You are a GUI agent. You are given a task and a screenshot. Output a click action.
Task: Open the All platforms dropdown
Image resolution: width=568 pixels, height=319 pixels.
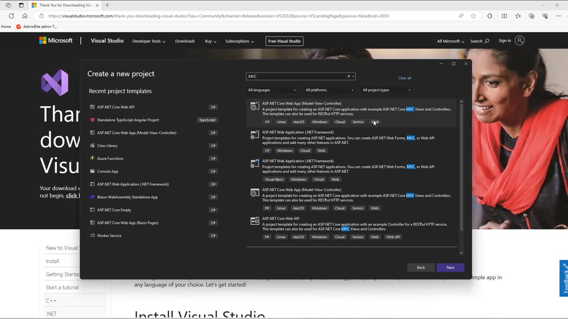pos(329,90)
